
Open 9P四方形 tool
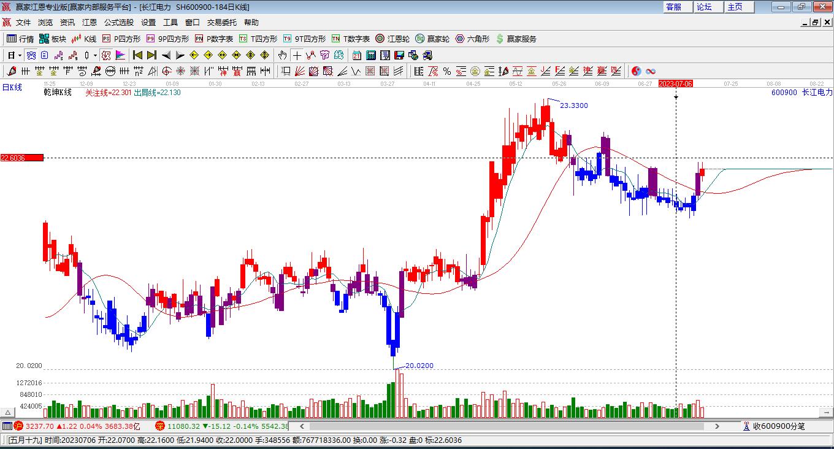[x=167, y=39]
